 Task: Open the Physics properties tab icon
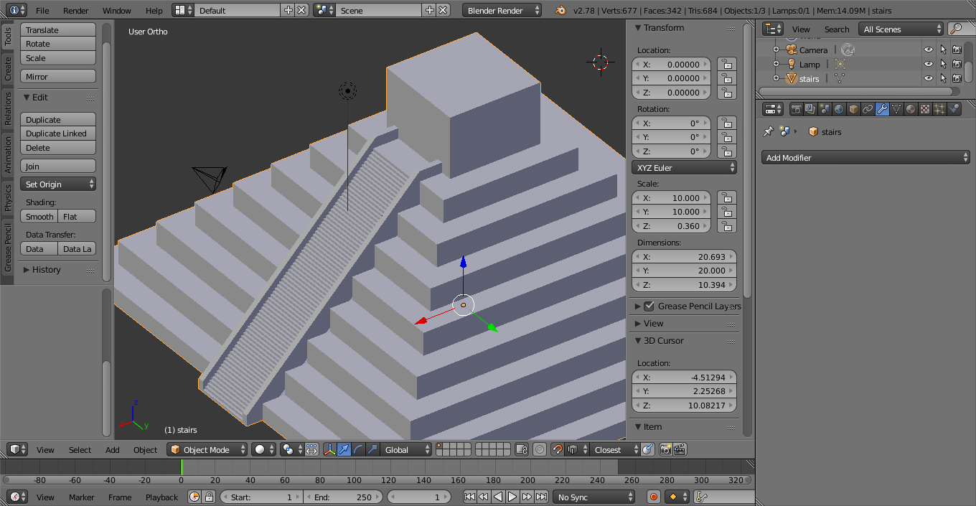click(x=954, y=109)
